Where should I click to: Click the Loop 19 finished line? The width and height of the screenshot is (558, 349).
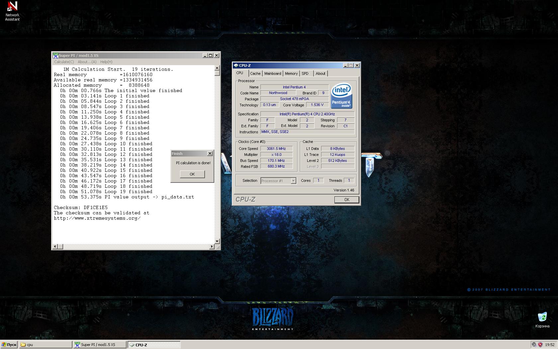click(x=106, y=192)
